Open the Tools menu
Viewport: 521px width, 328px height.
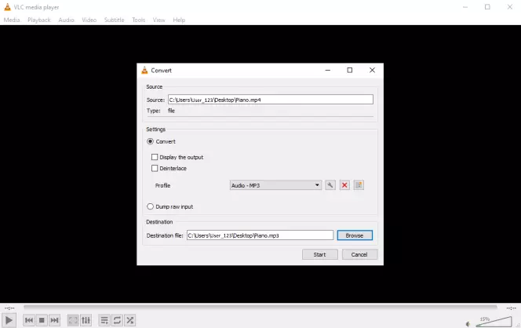click(x=139, y=20)
